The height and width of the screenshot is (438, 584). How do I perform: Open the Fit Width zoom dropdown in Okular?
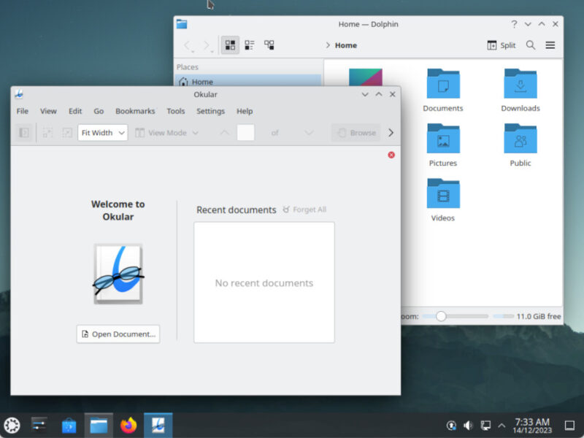[x=101, y=133]
